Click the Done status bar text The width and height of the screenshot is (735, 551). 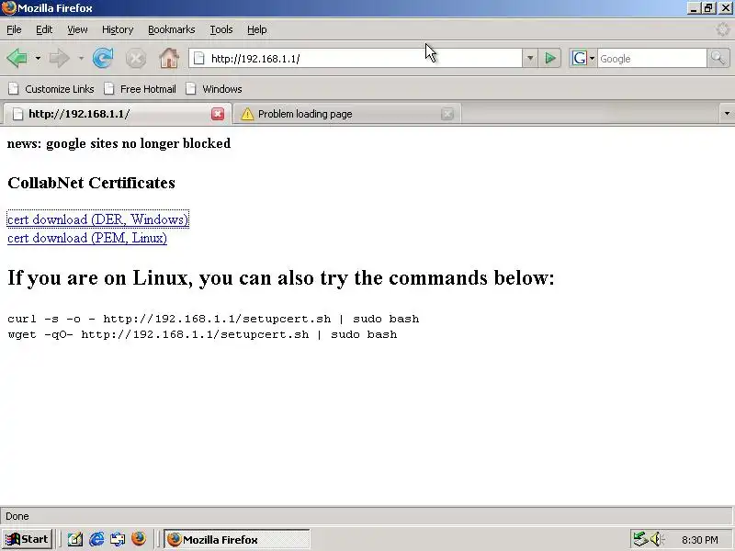[x=17, y=516]
